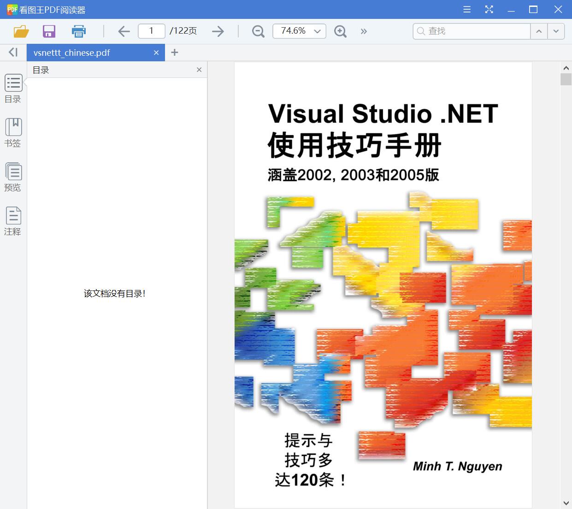Open the zoom level dropdown showing 74.6%
Image resolution: width=572 pixels, height=509 pixels.
[x=299, y=31]
